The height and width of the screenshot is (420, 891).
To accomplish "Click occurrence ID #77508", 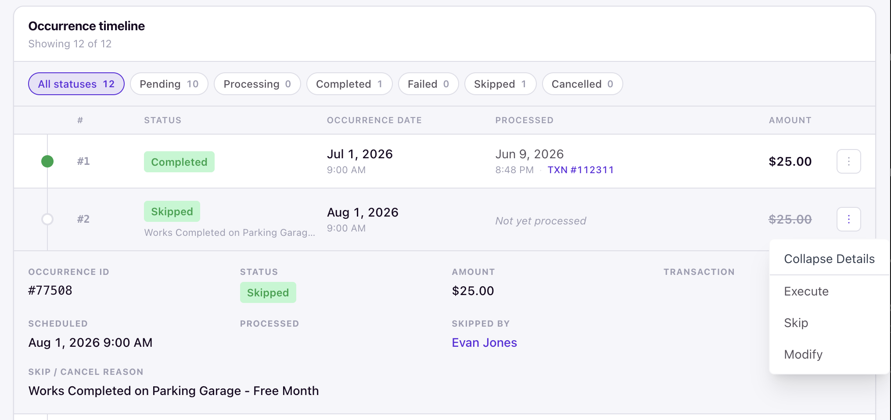I will (50, 290).
